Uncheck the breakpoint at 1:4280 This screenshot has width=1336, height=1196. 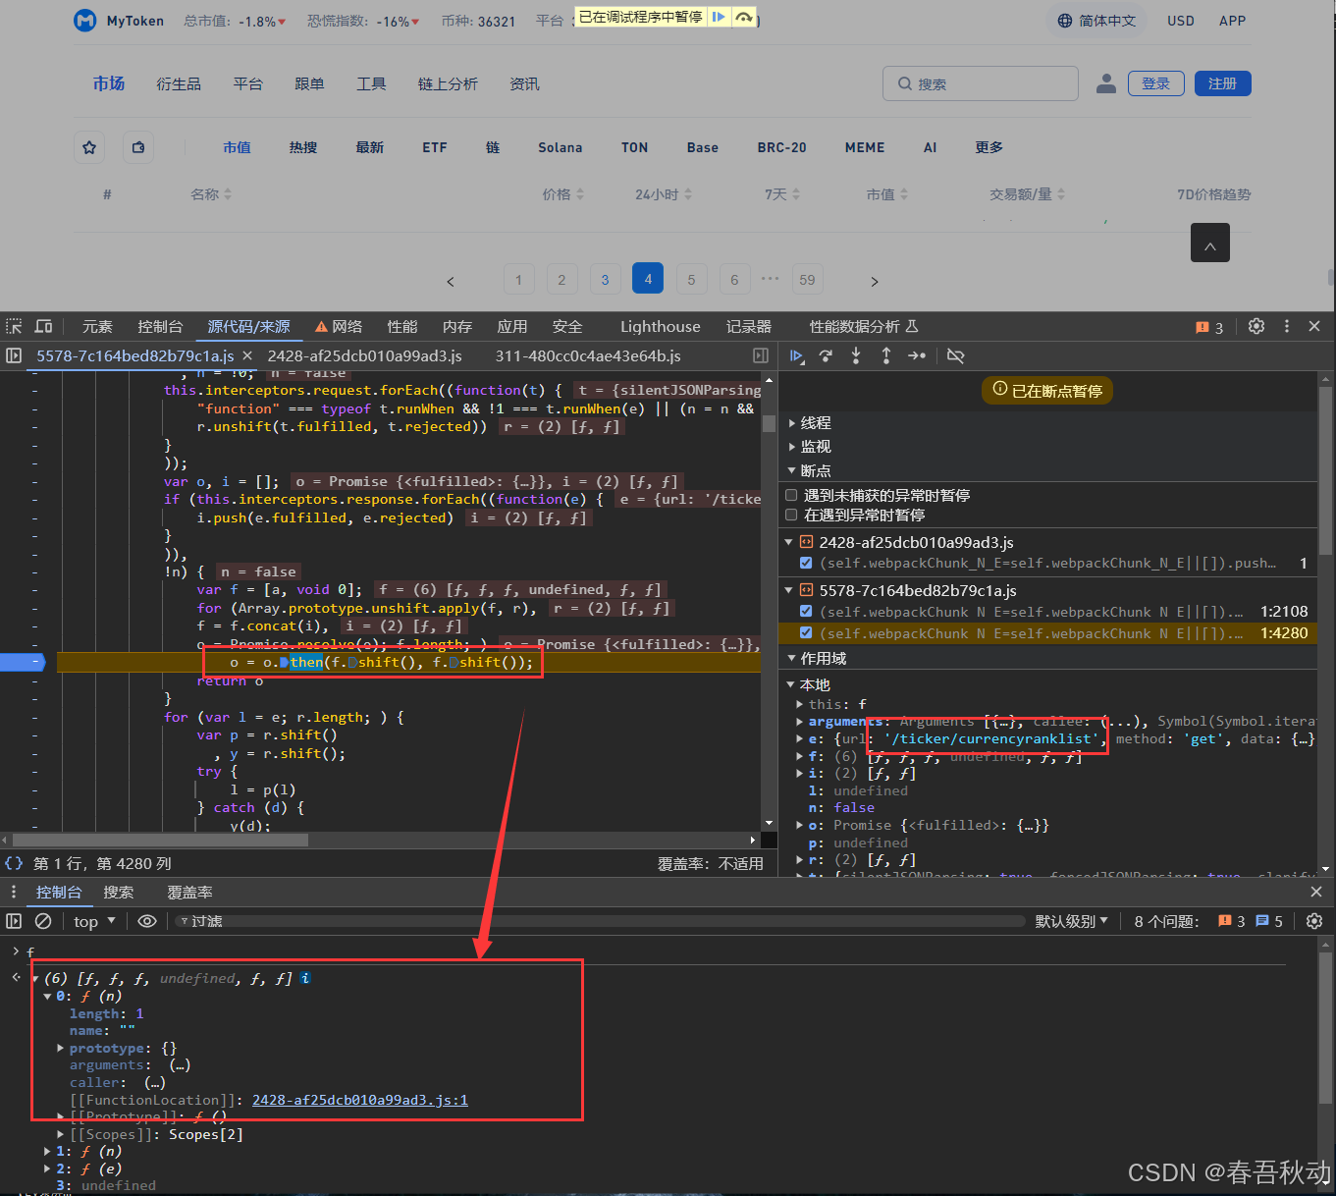point(806,632)
